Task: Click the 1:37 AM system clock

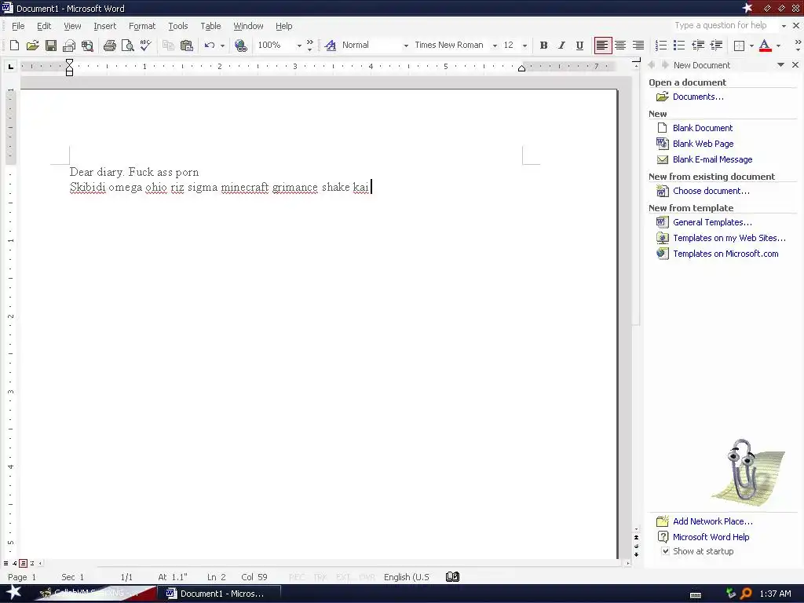Action: (775, 594)
